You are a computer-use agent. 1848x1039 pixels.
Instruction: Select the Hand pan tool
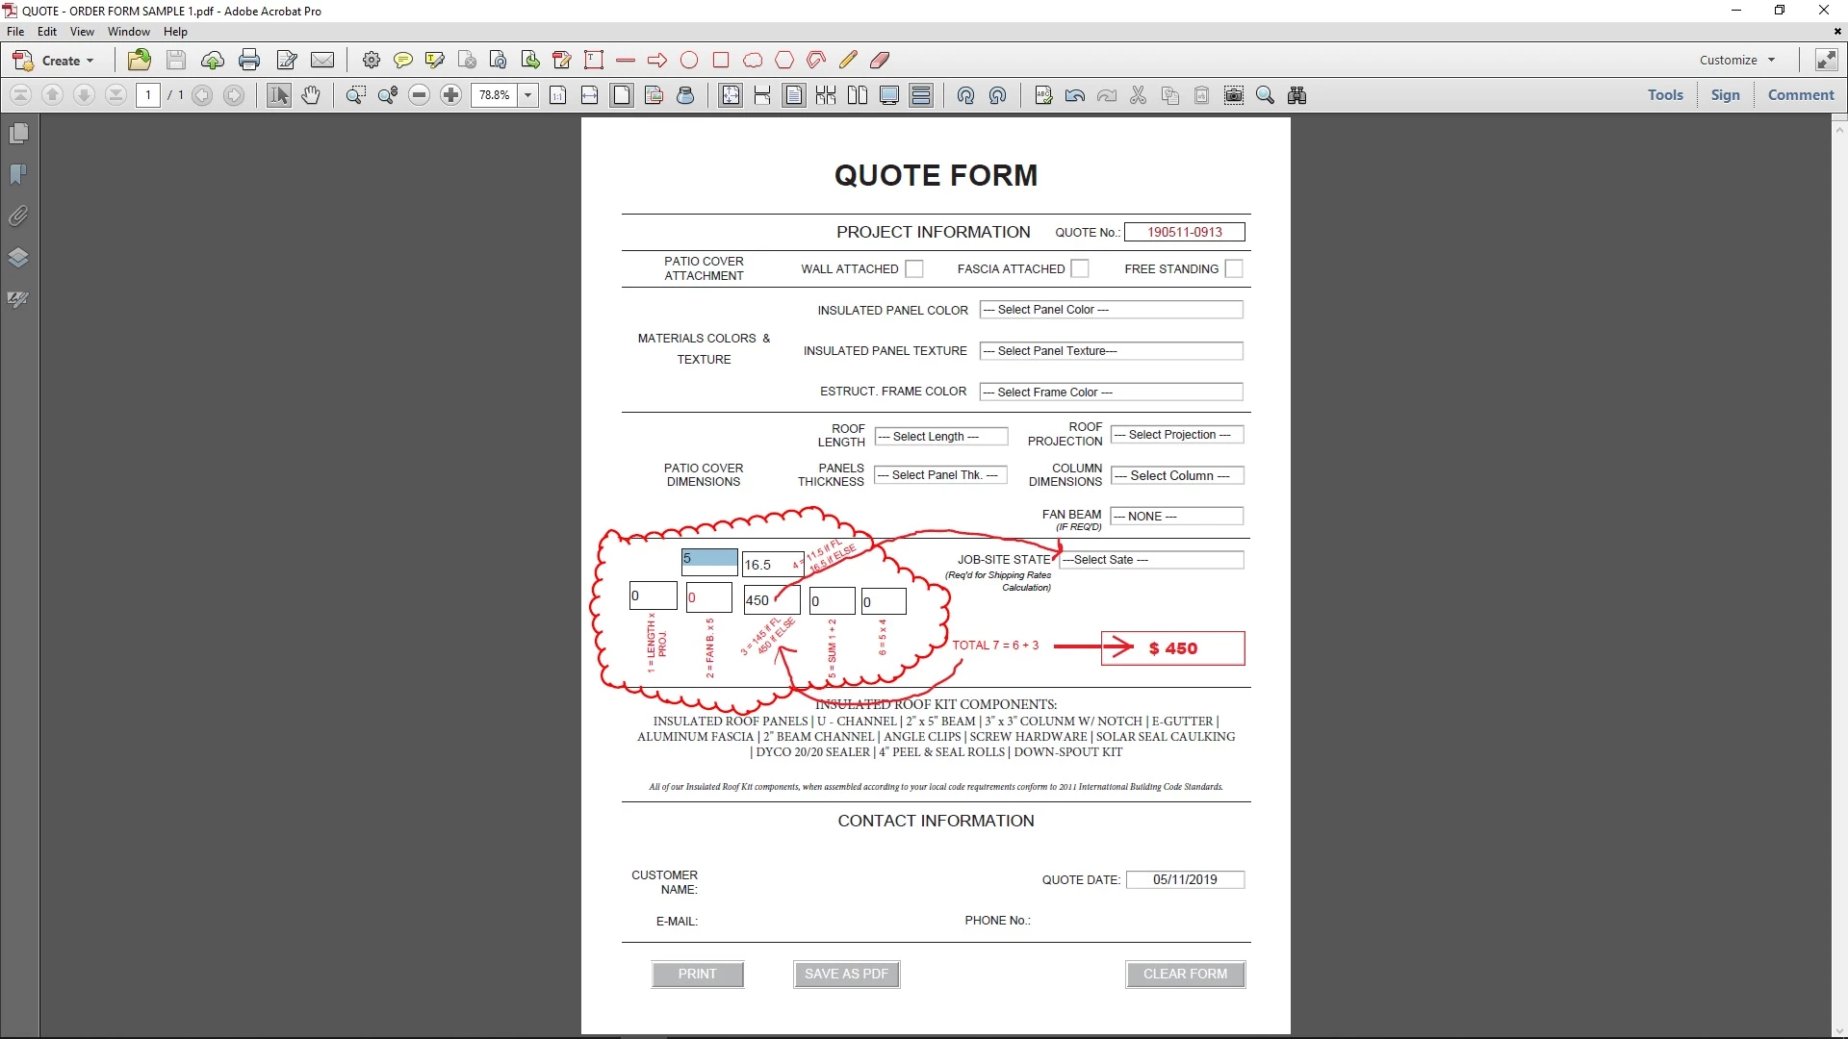(x=310, y=95)
